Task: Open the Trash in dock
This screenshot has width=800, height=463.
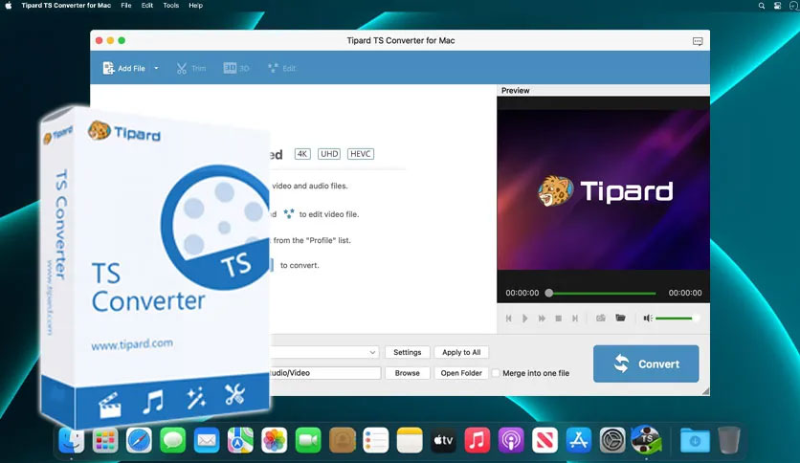Action: pyautogui.click(x=729, y=440)
